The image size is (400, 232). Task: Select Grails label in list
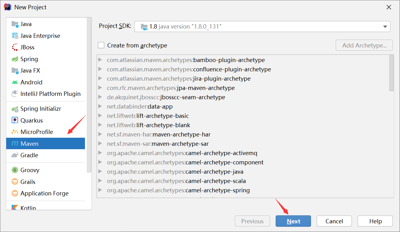[x=28, y=182]
